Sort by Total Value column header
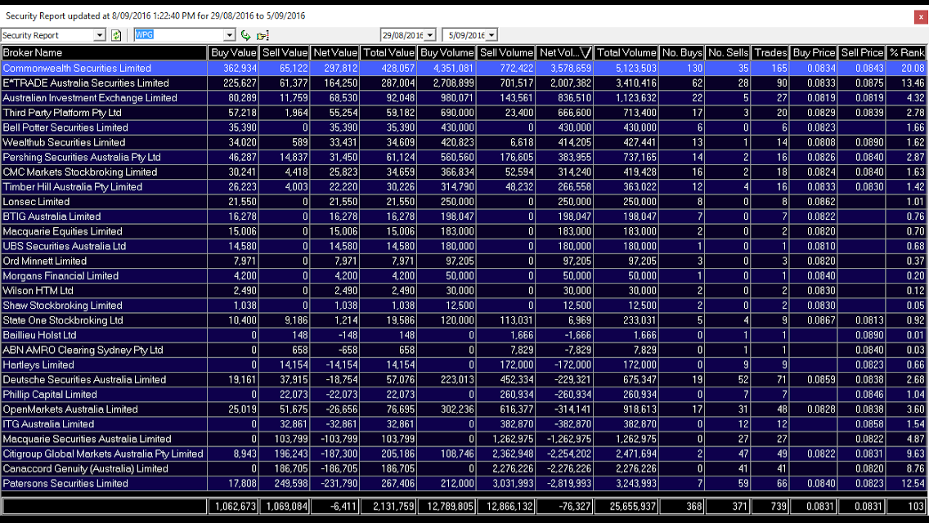This screenshot has height=523, width=929. point(388,53)
